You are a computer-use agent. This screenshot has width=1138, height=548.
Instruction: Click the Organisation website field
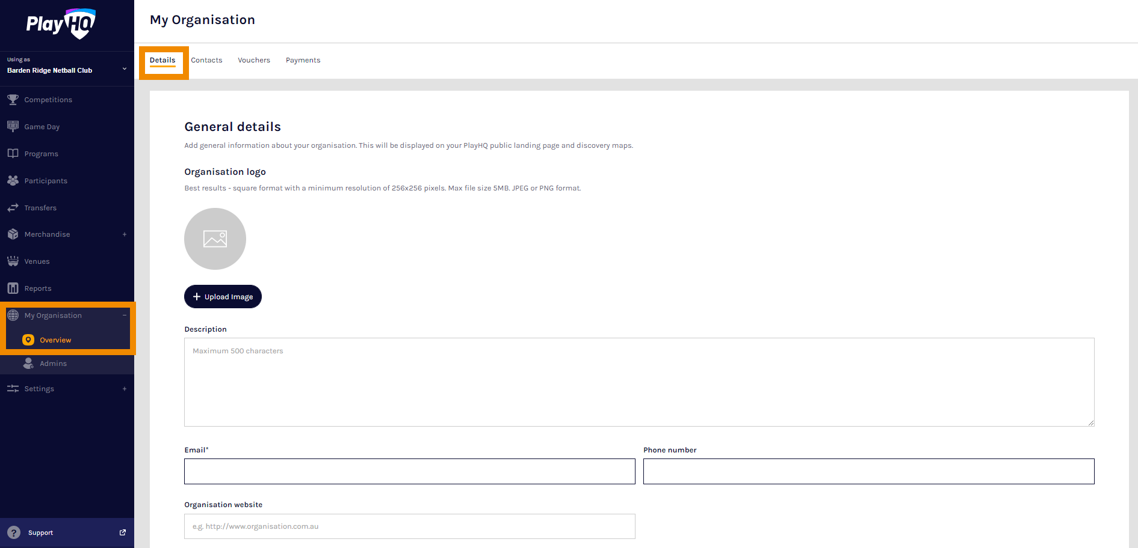tap(410, 526)
